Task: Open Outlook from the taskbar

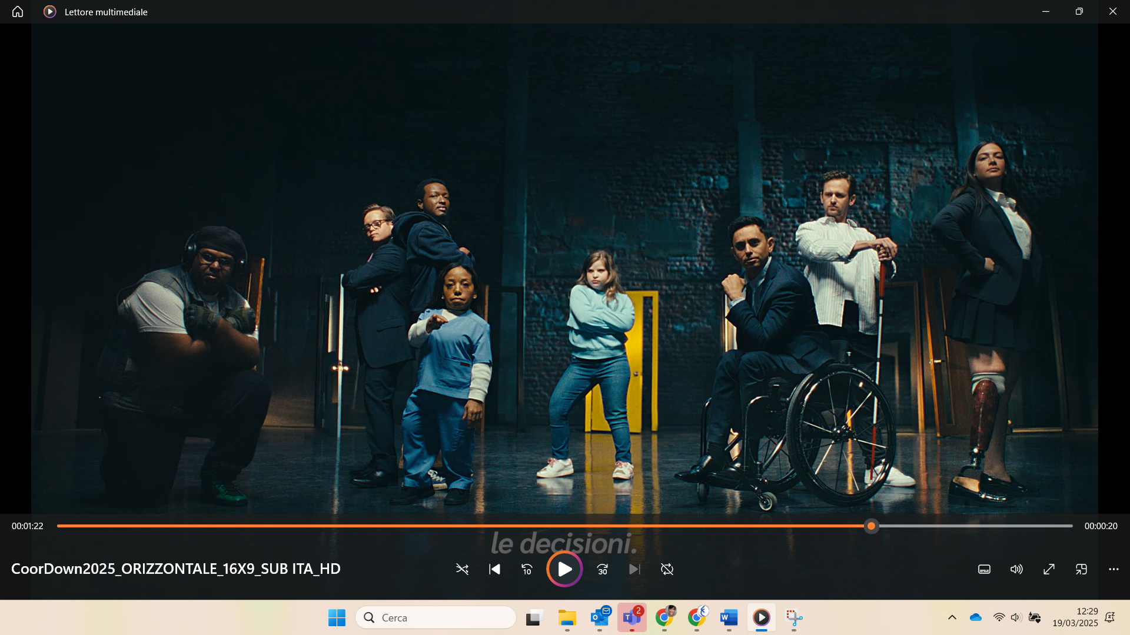Action: [600, 618]
